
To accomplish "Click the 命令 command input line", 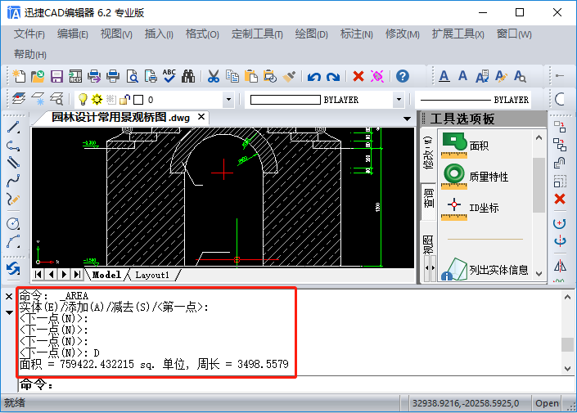I will click(x=296, y=384).
